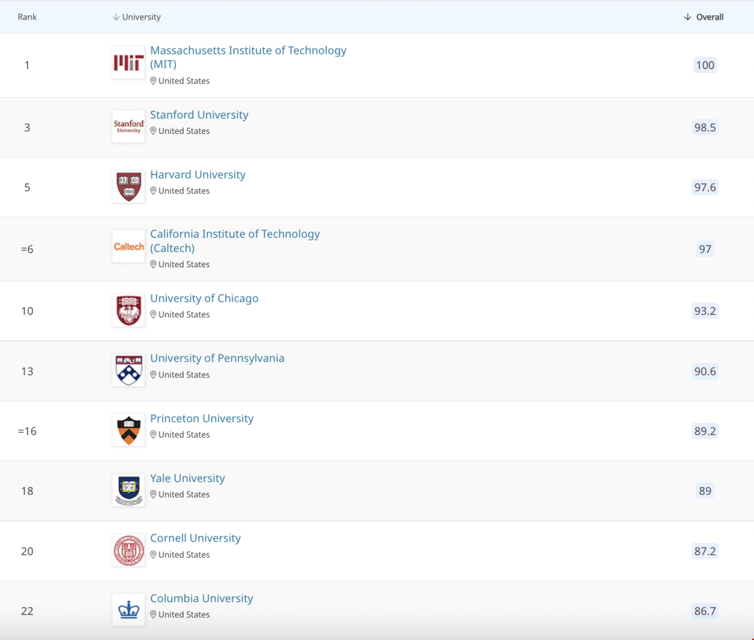Open the Stanford University link

click(199, 115)
